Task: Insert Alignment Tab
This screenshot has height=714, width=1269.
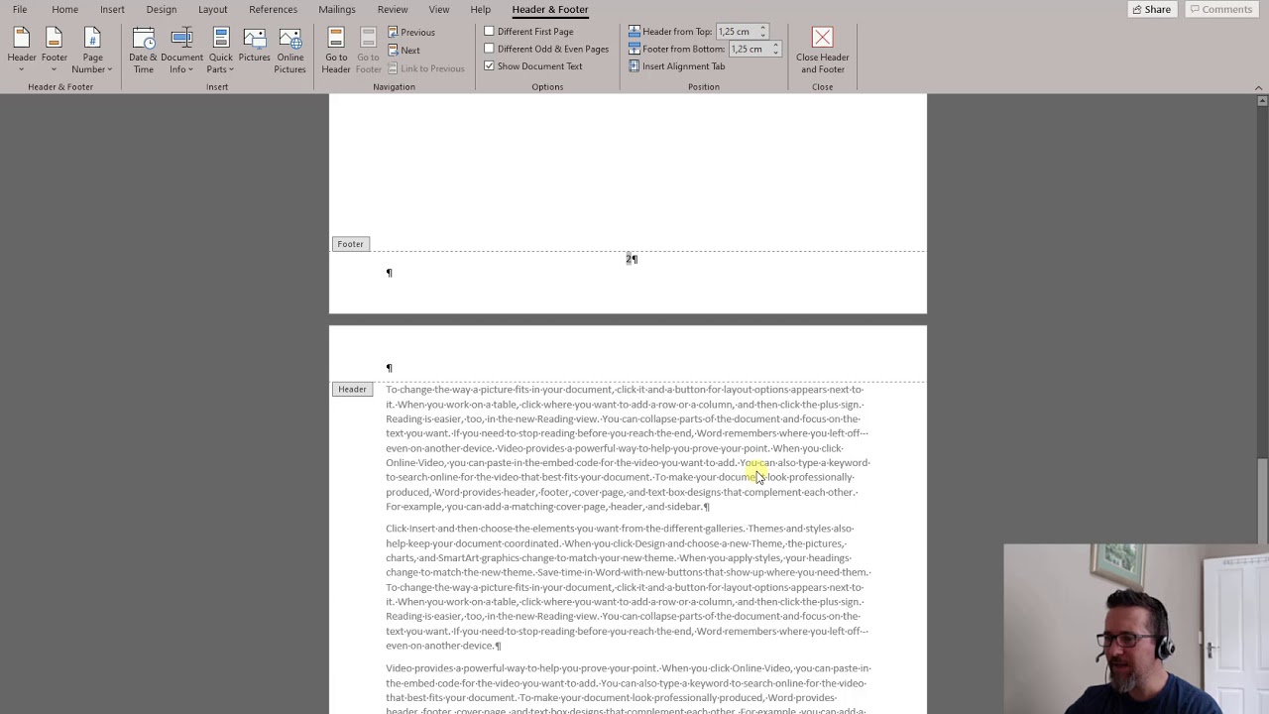Action: 676,66
